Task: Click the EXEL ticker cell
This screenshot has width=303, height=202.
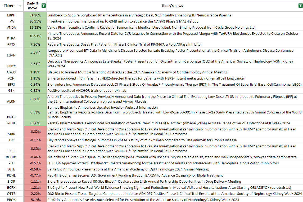Action: (11, 149)
